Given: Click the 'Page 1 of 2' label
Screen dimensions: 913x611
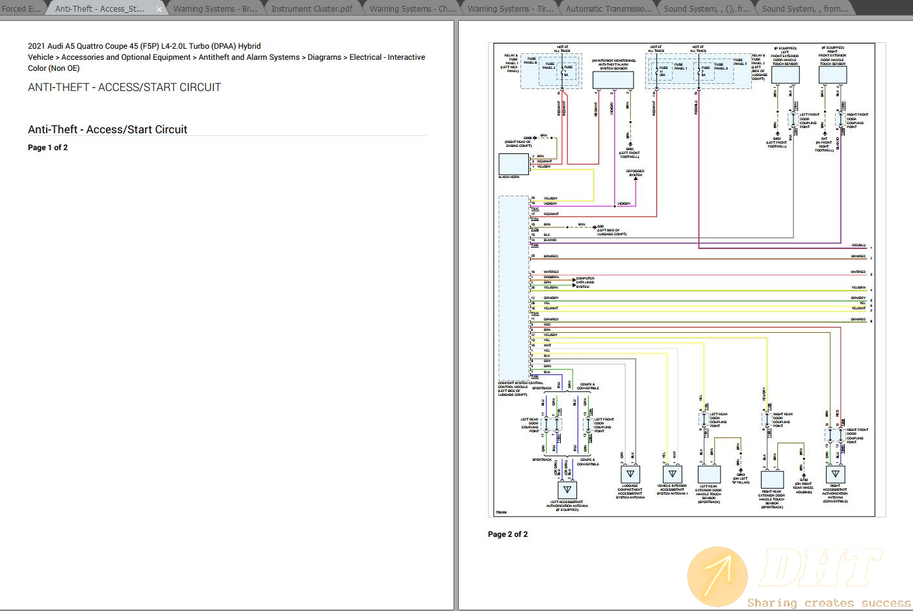Looking at the screenshot, I should point(47,148).
